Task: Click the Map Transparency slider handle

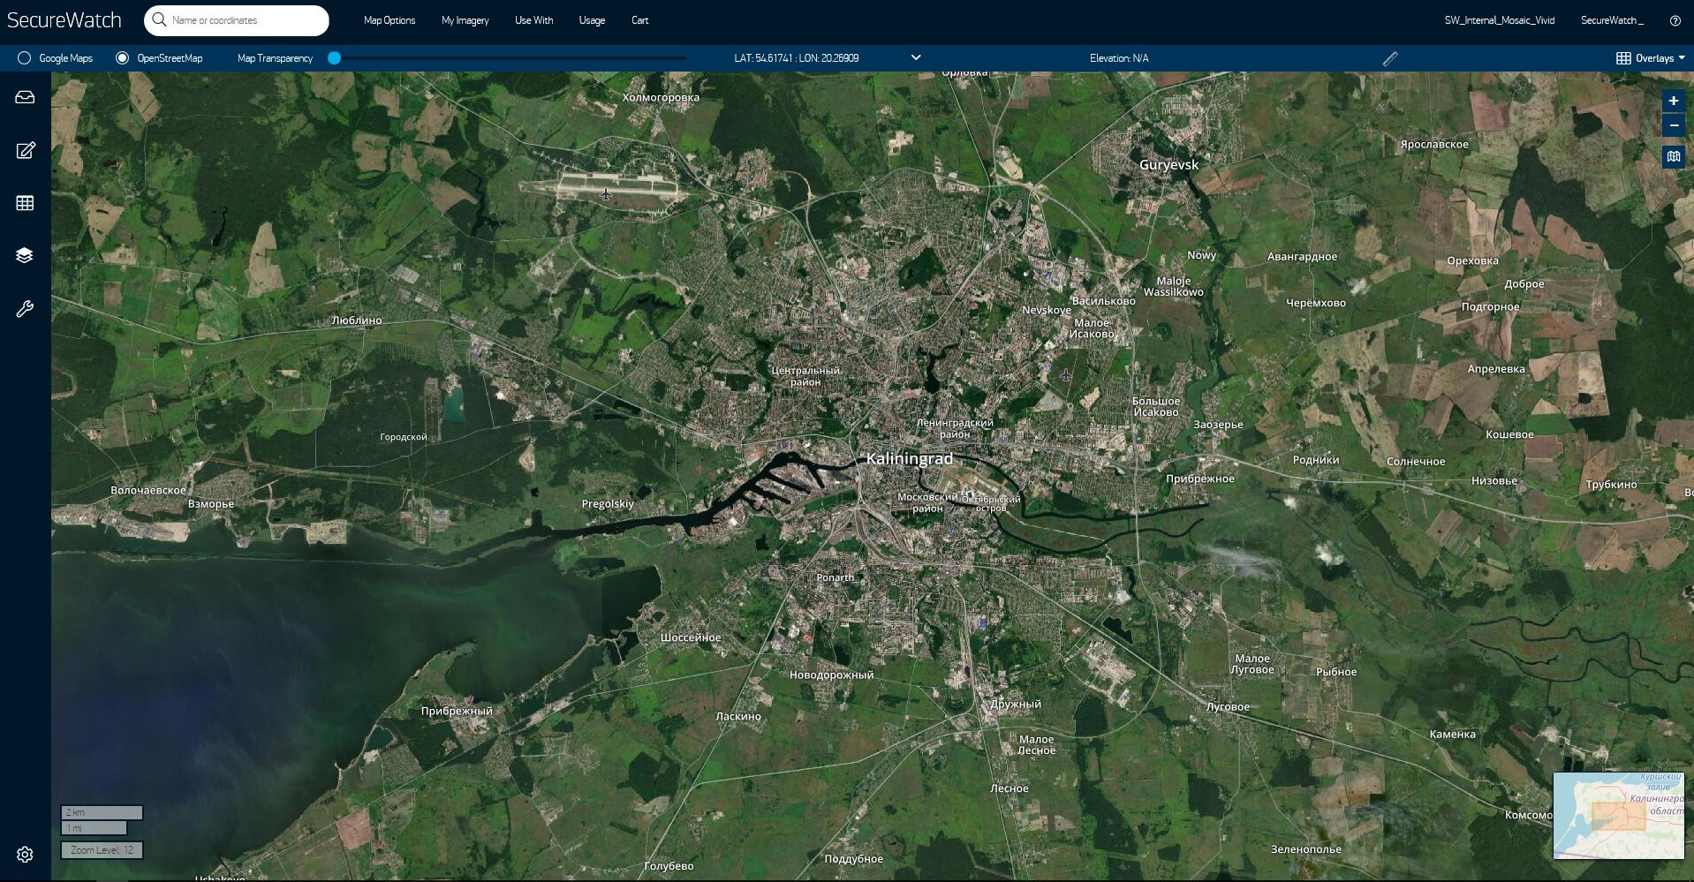Action: [334, 58]
